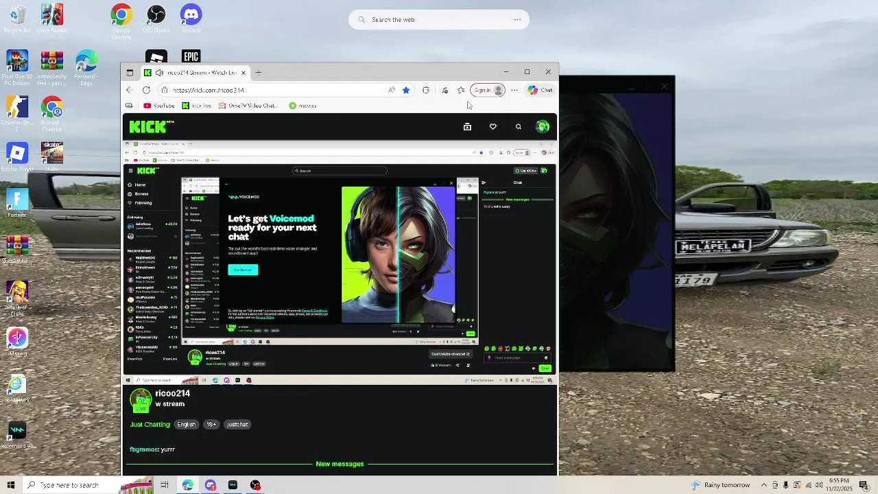Click Edge address bar URL
Image resolution: width=878 pixels, height=494 pixels.
click(209, 90)
